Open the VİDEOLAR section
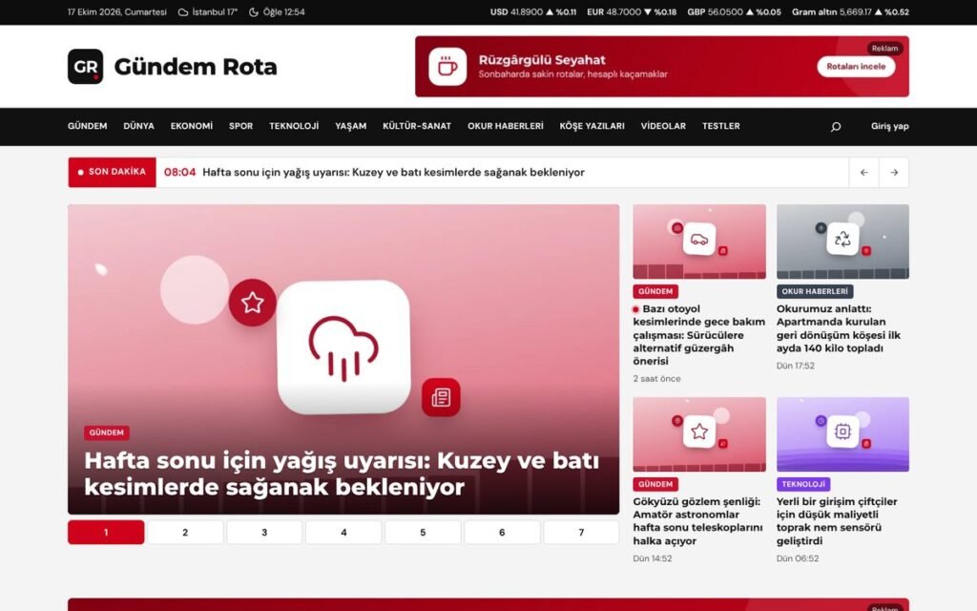Image resolution: width=977 pixels, height=611 pixels. [x=663, y=126]
